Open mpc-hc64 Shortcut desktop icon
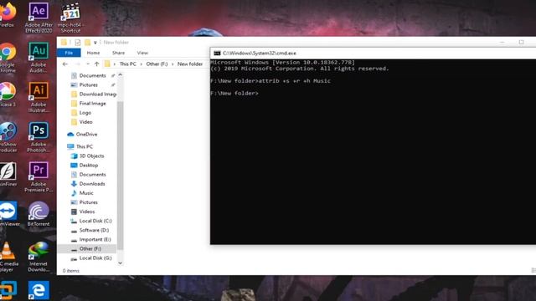Image resolution: width=536 pixels, height=301 pixels. pyautogui.click(x=70, y=18)
